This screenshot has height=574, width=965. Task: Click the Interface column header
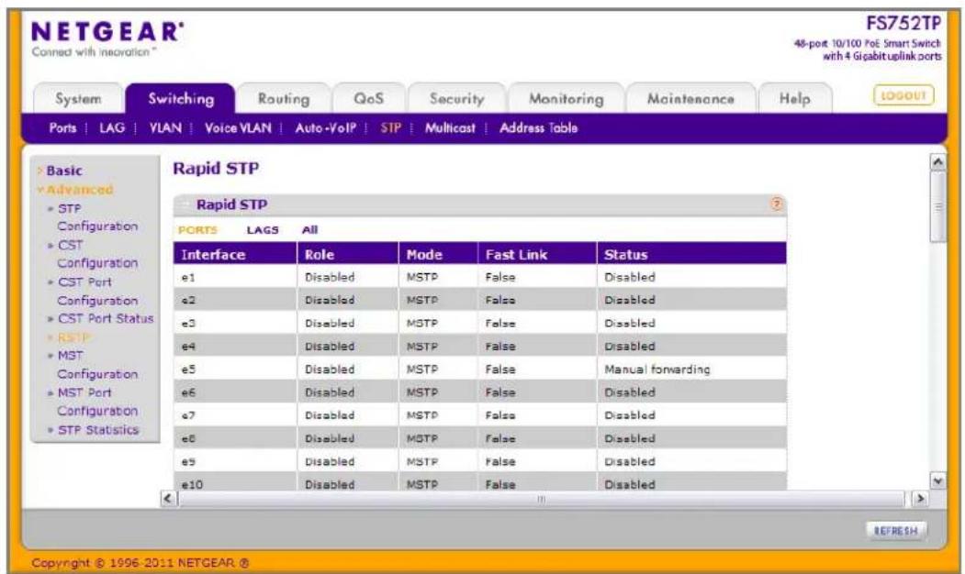pos(235,254)
